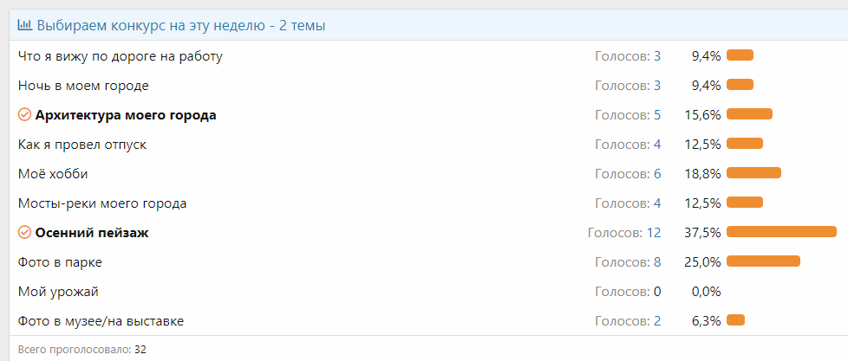Image resolution: width=848 pixels, height=361 pixels.
Task: Click the option Как я провел отпуск
Action: pyautogui.click(x=82, y=145)
